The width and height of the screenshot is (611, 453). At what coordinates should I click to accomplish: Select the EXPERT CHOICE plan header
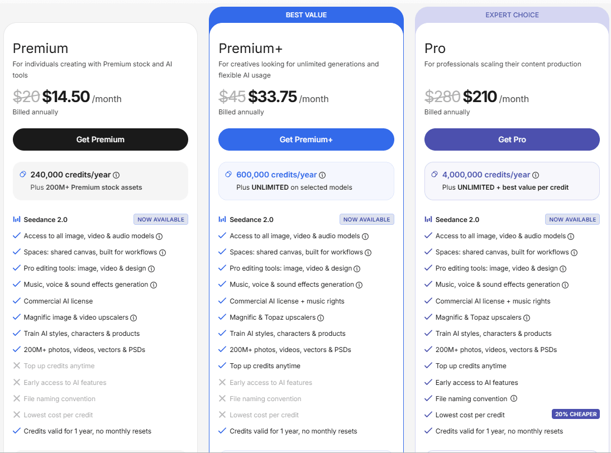(512, 15)
